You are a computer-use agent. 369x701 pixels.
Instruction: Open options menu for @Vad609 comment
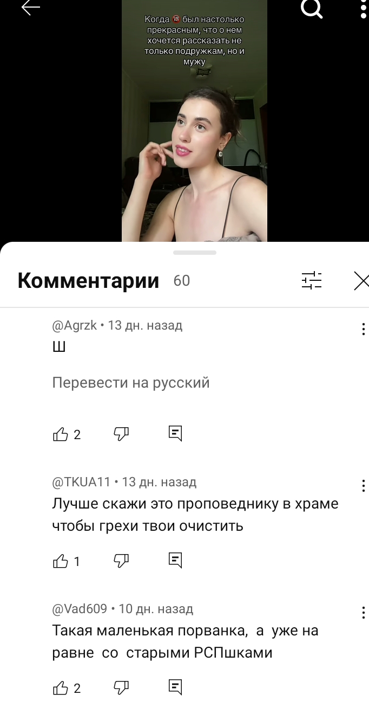click(x=363, y=612)
